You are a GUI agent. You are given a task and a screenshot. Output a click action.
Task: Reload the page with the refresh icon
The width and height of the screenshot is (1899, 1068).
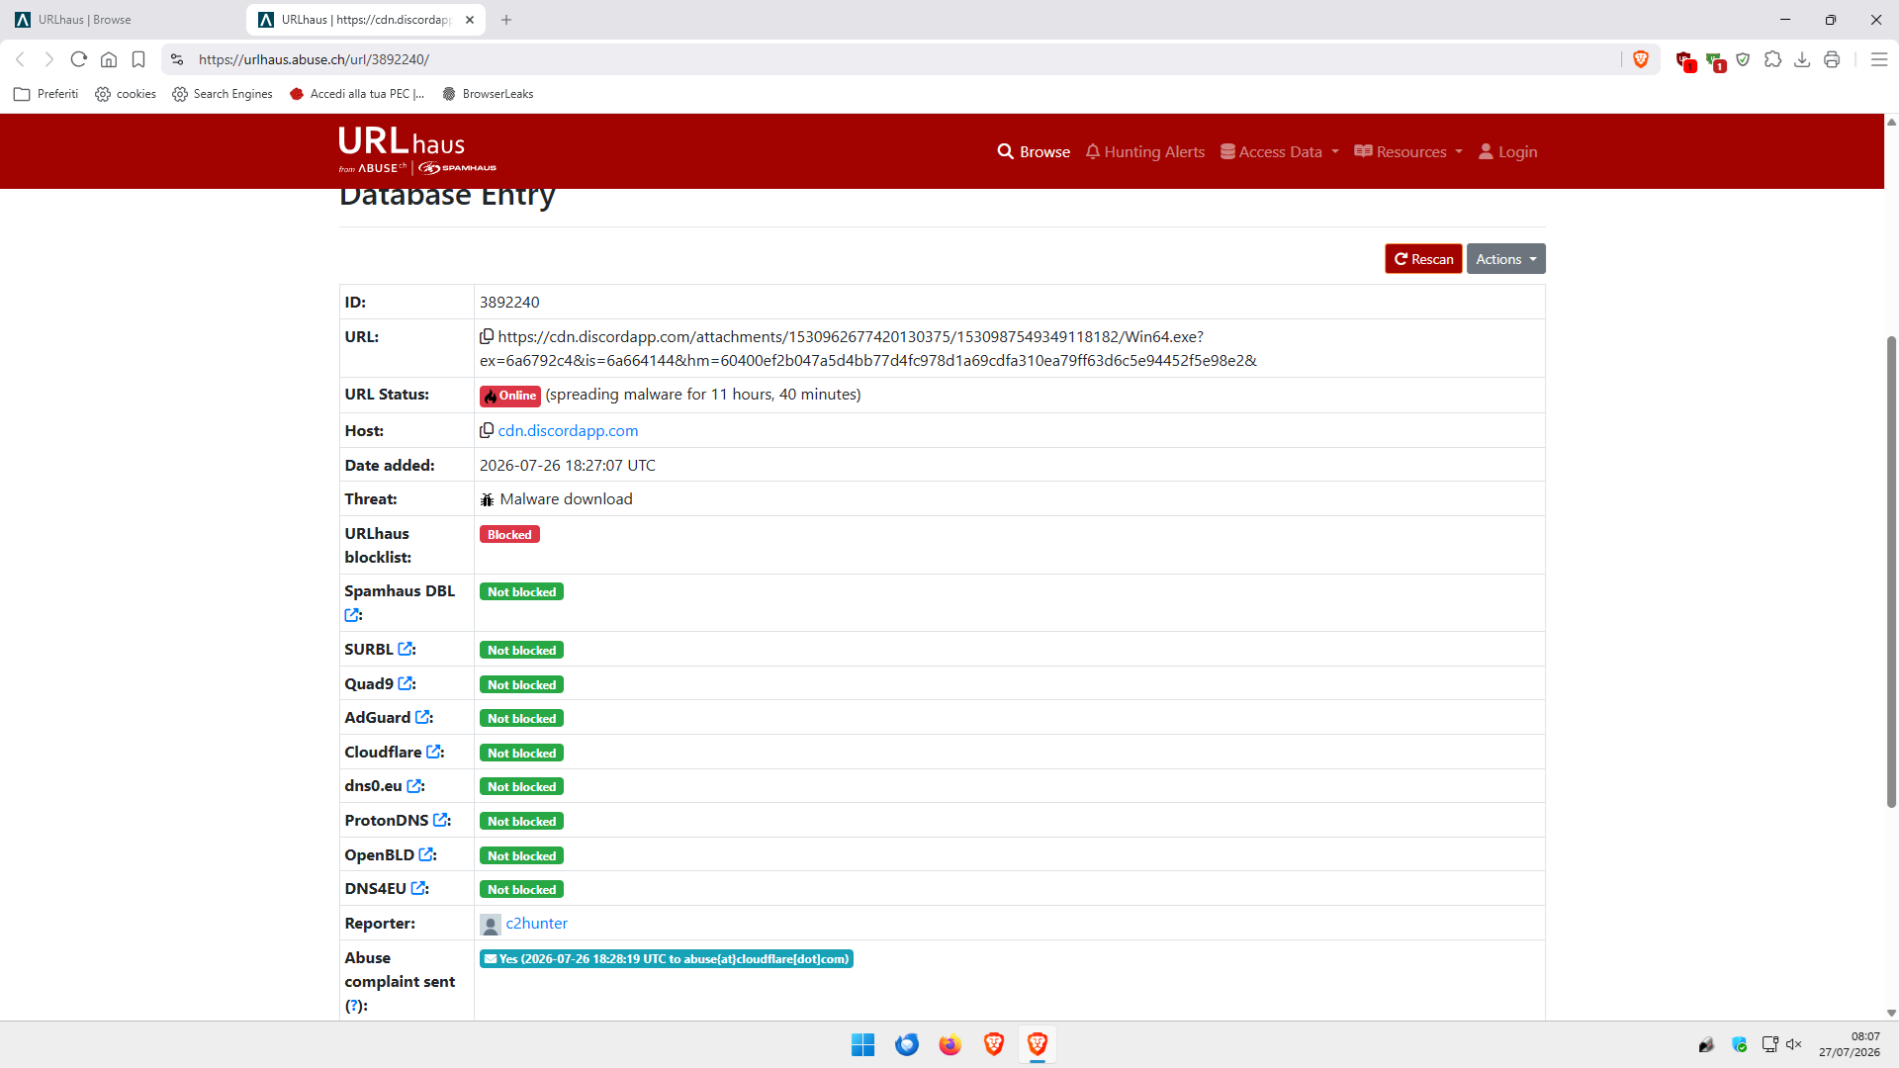click(79, 59)
